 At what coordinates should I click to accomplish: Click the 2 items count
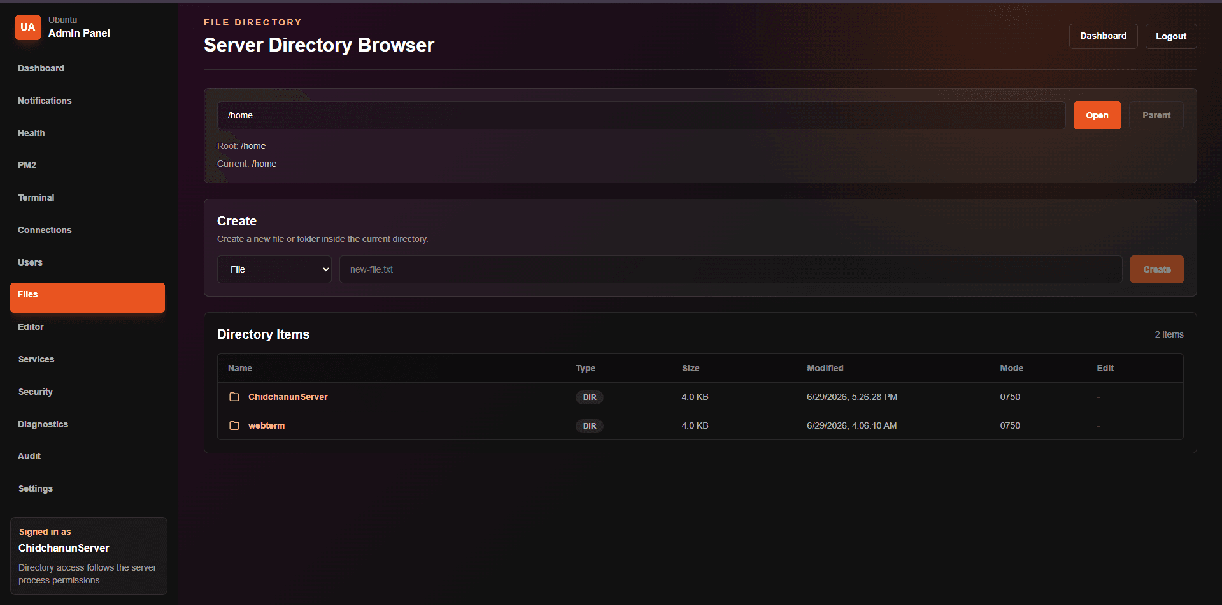(1169, 334)
